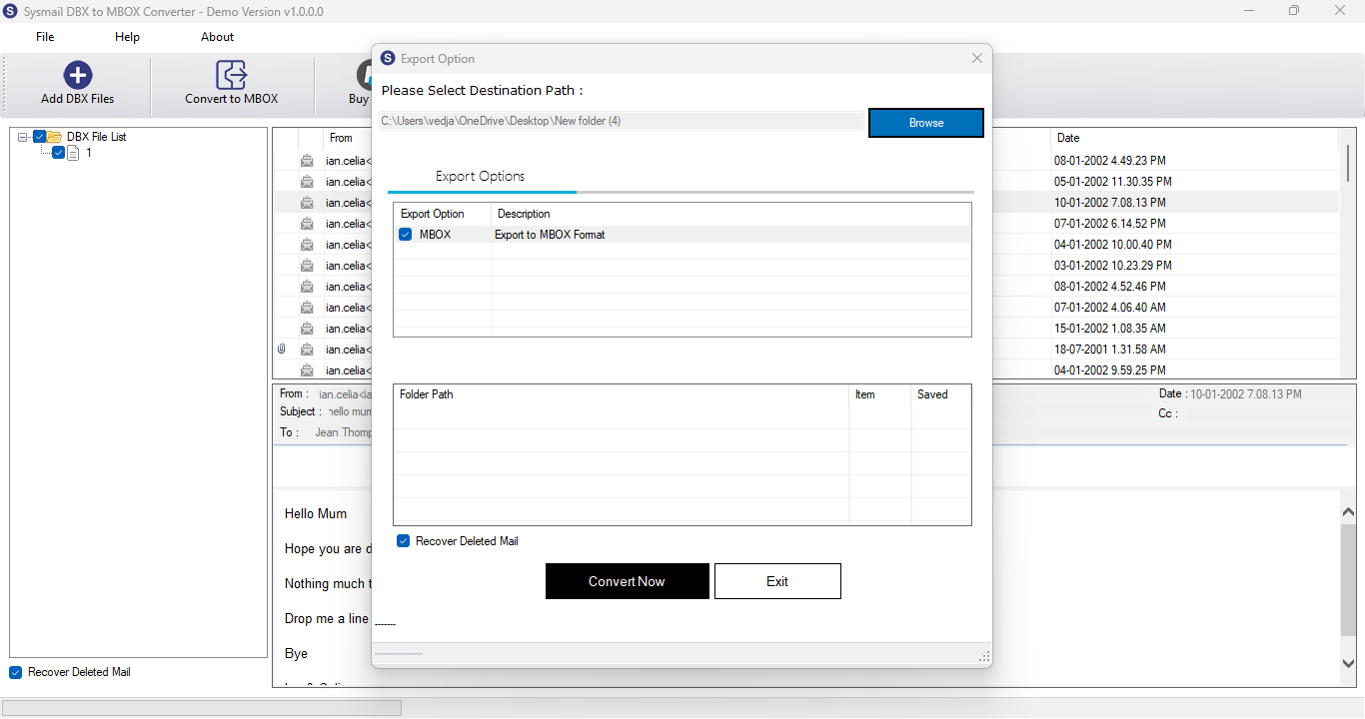1365x719 pixels.
Task: Click the Sysmail logo in Export Option title
Action: (x=388, y=58)
